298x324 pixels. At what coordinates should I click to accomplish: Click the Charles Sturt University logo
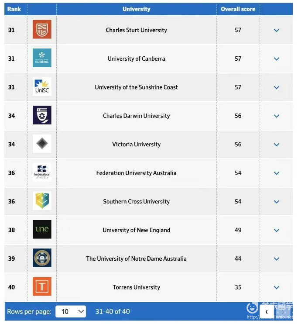[42, 30]
